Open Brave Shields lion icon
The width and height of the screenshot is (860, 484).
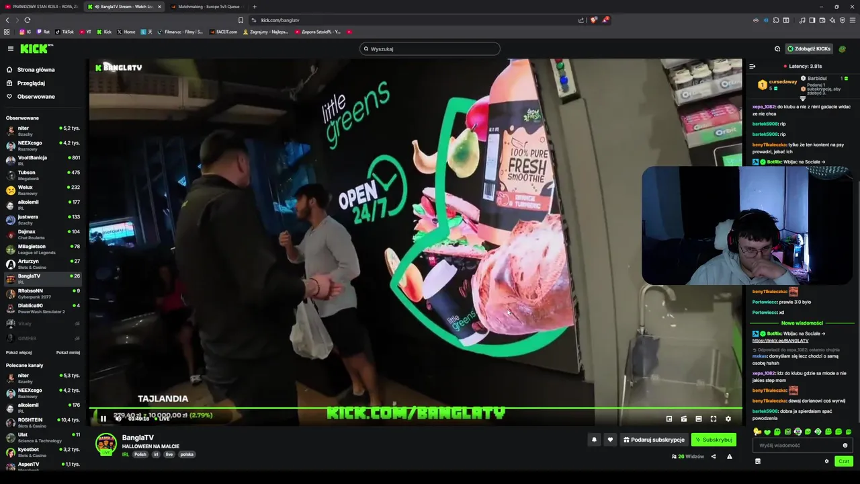coord(593,20)
